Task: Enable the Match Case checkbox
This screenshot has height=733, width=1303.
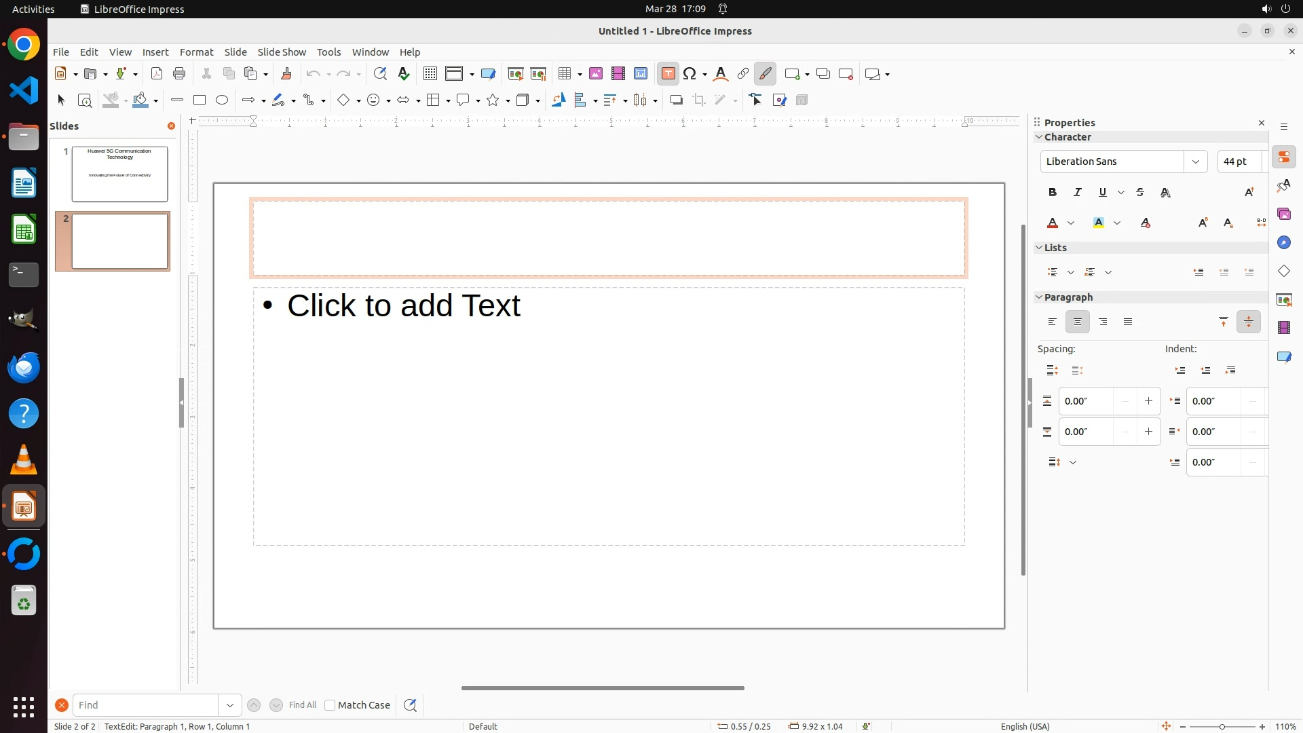Action: (x=330, y=705)
